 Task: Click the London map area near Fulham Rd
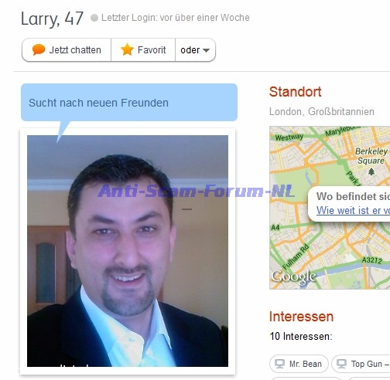click(296, 256)
